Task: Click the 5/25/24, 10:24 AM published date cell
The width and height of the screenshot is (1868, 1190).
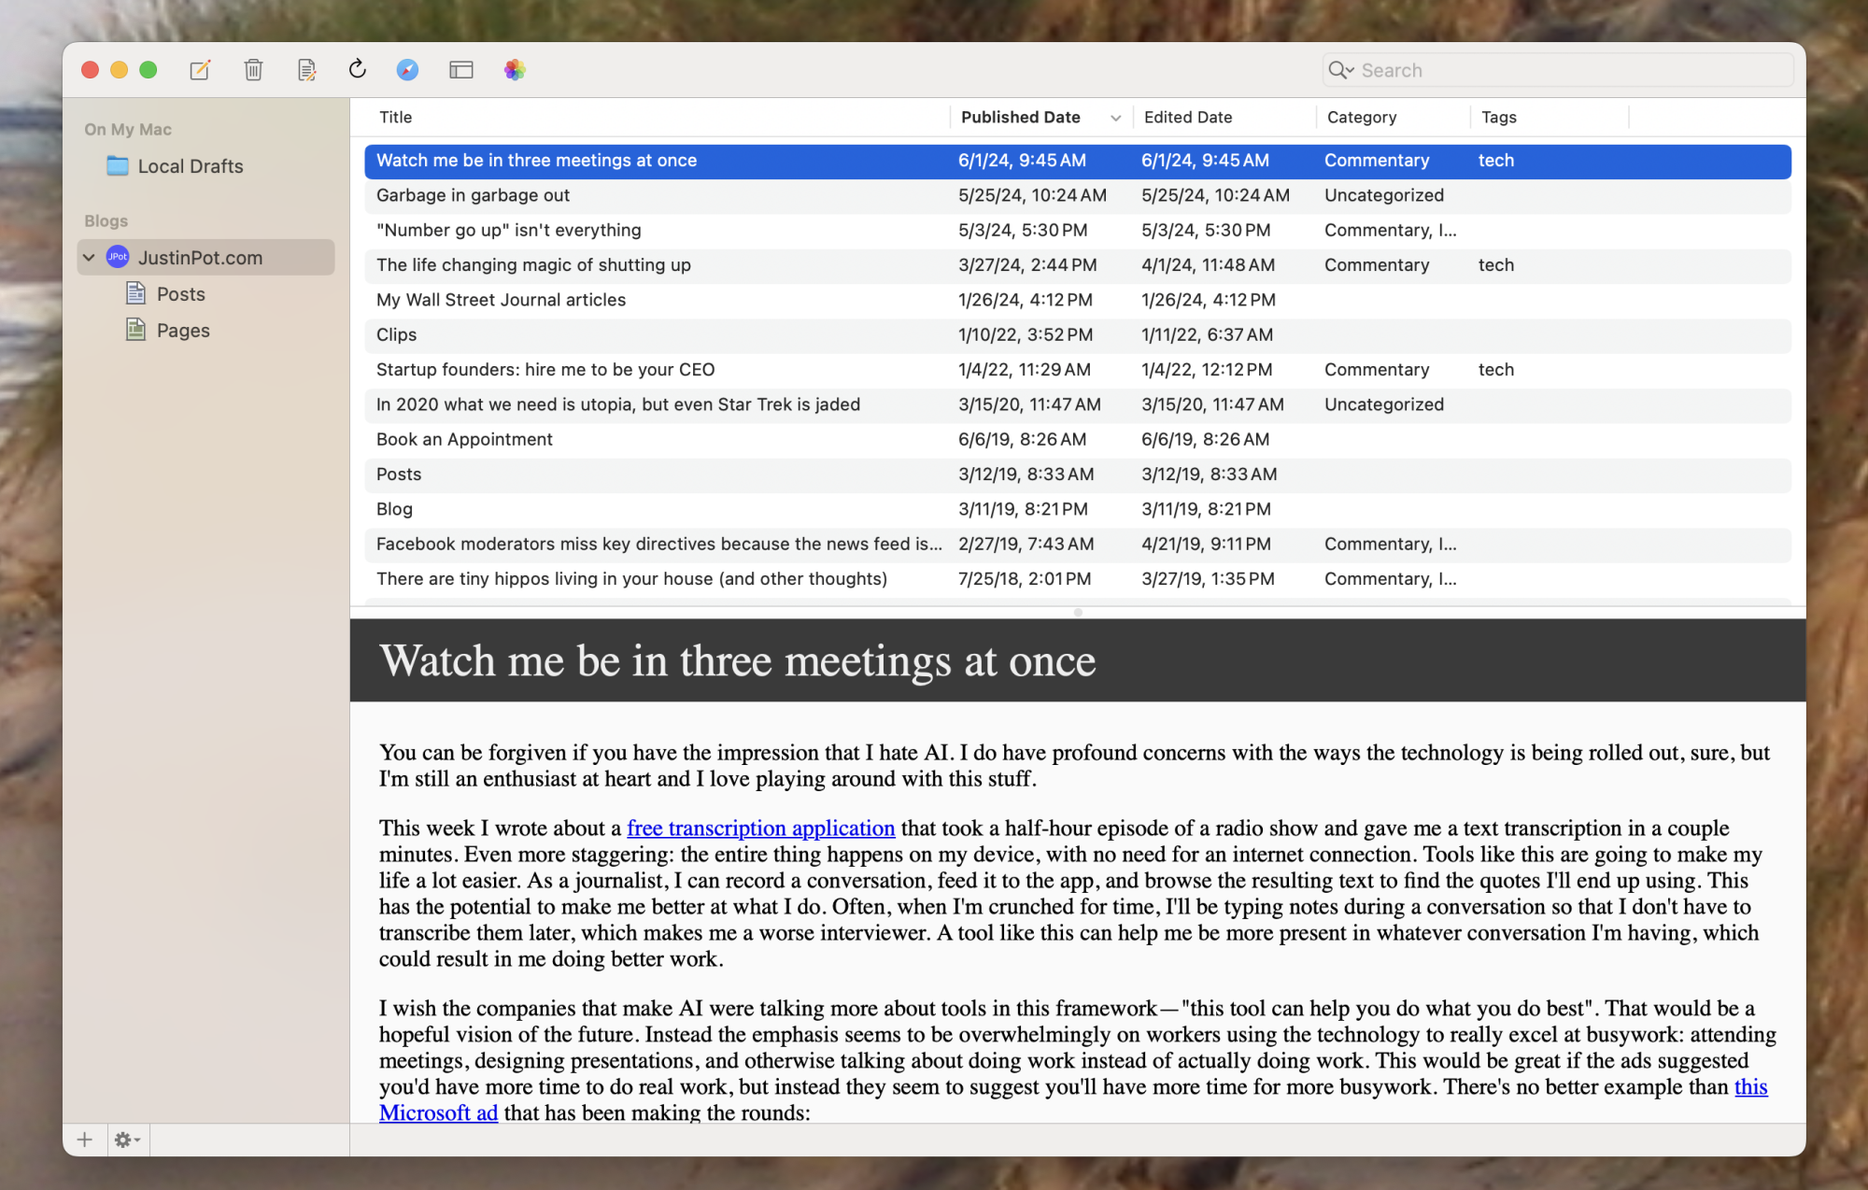Action: point(1032,195)
